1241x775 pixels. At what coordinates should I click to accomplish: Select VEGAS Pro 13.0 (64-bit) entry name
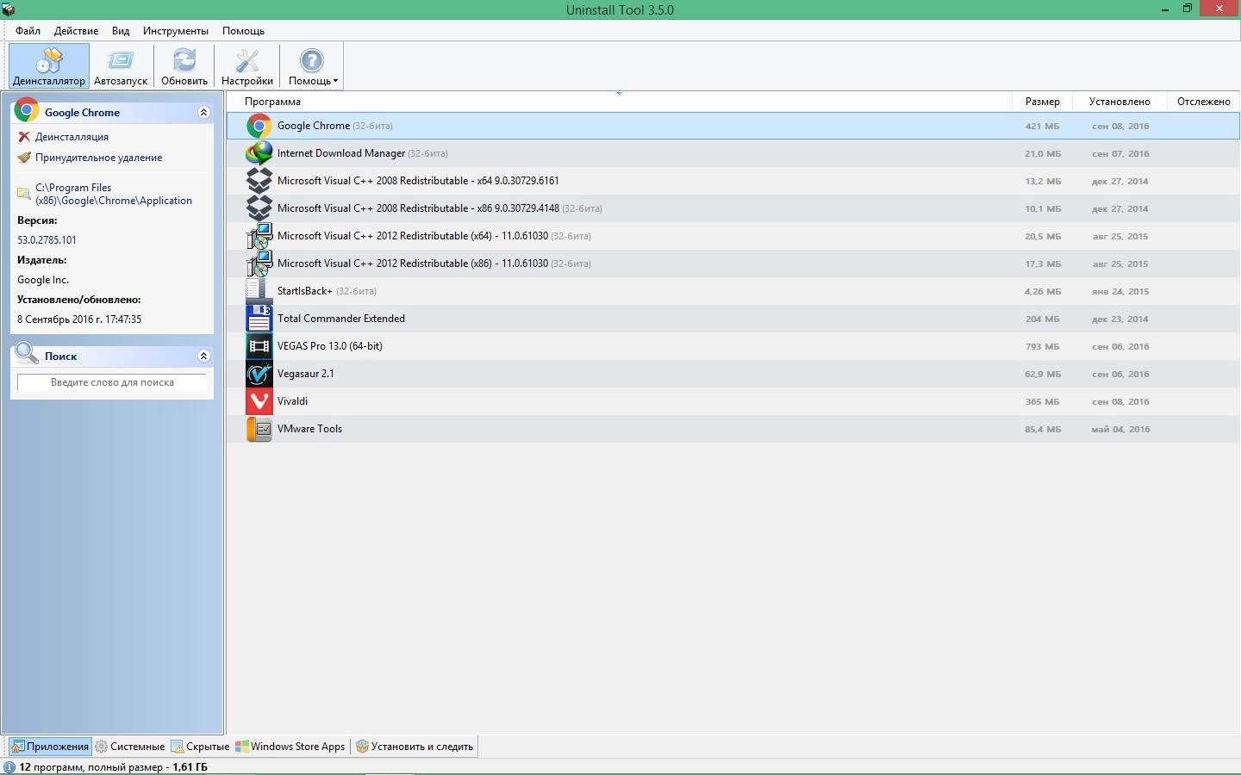coord(330,346)
